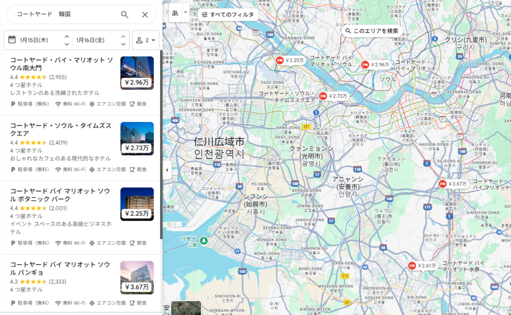Viewport: 511px width, 315px height.
Task: Click the 거북섬 park marker icon
Action: point(204,241)
